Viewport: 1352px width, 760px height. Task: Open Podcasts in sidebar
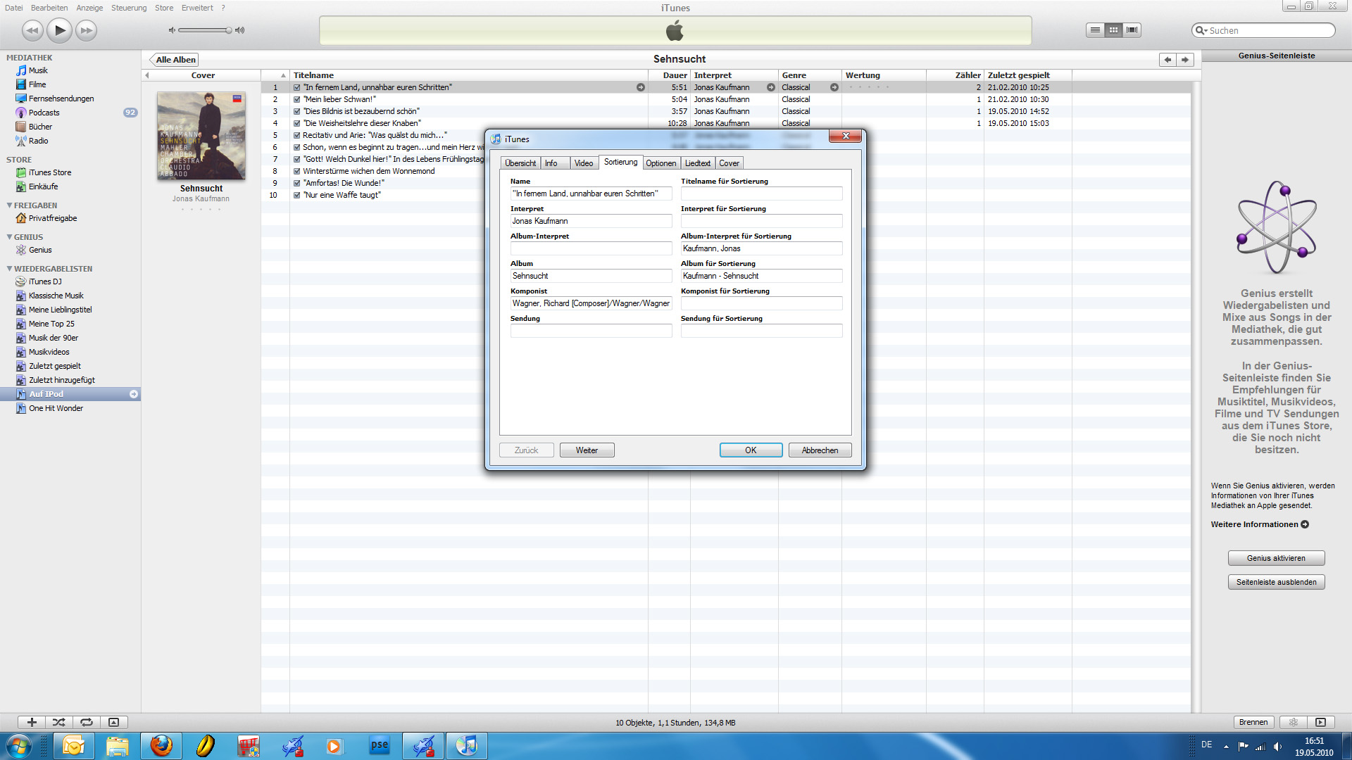(44, 113)
